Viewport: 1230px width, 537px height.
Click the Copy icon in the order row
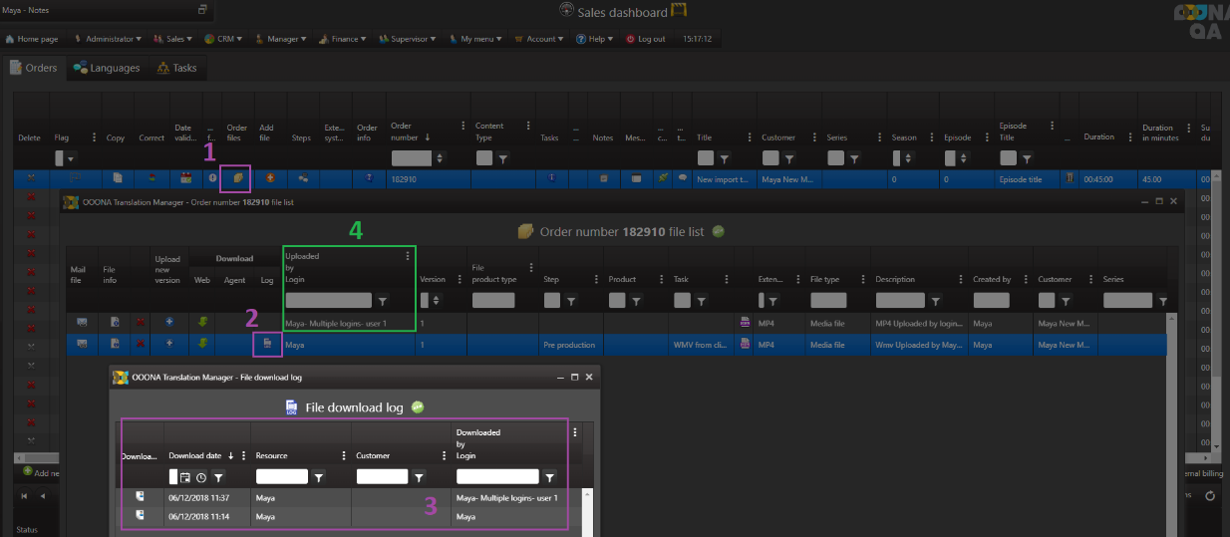(x=118, y=178)
